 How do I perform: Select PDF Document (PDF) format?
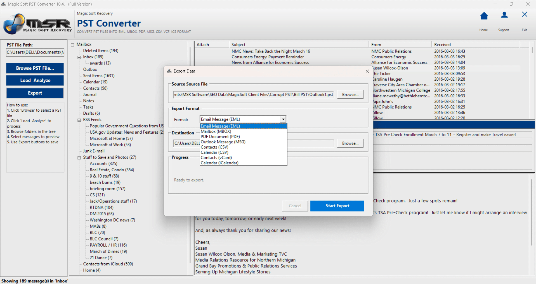coord(244,137)
